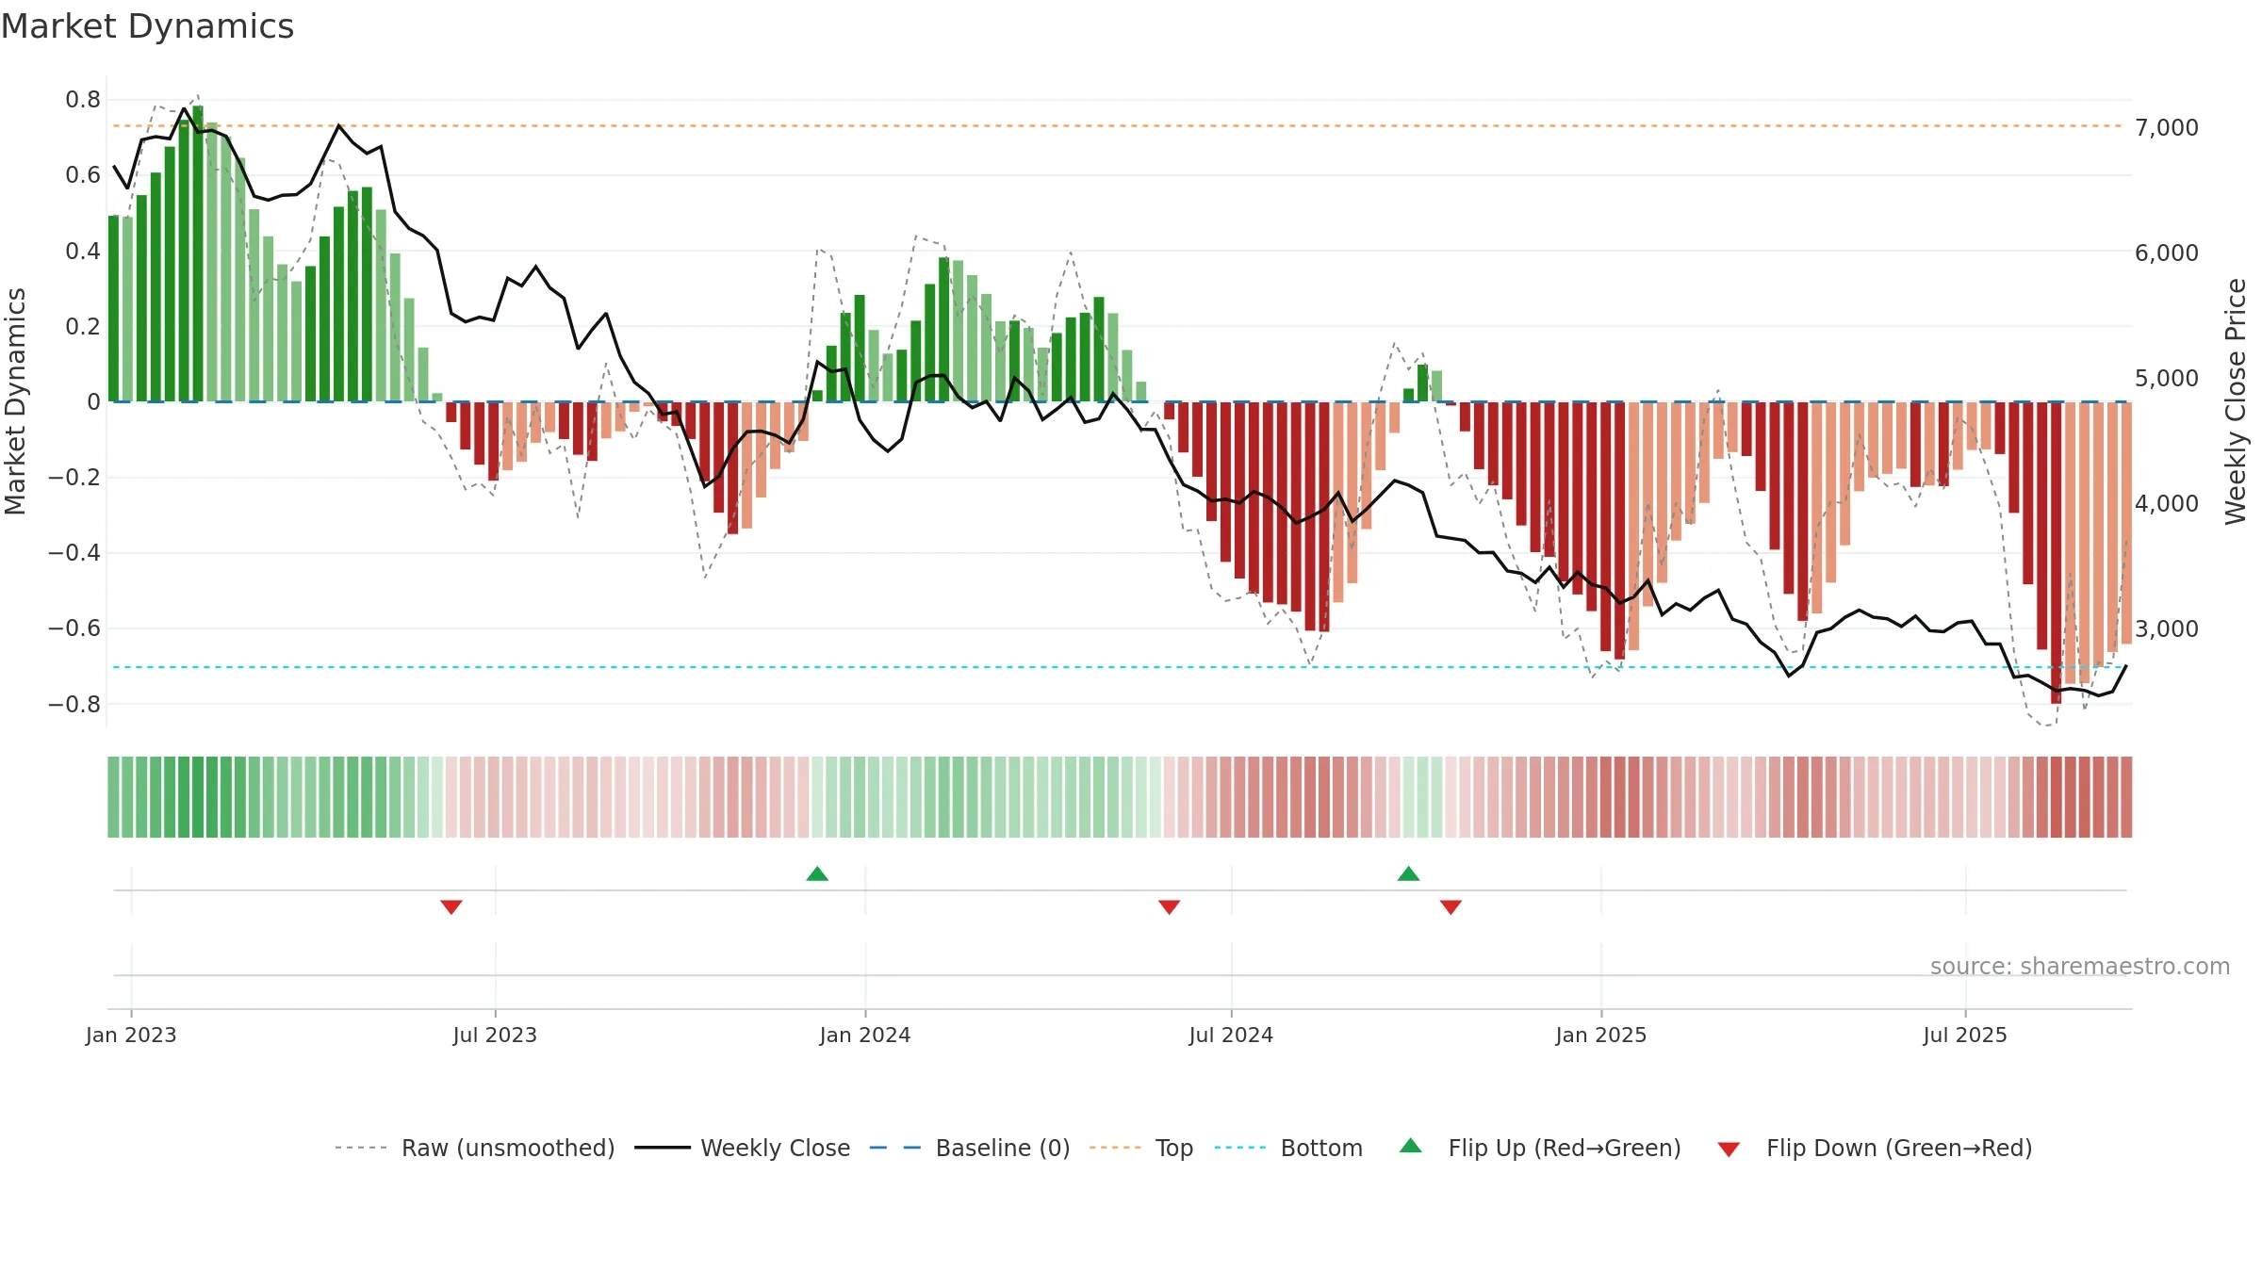The height and width of the screenshot is (1272, 2262).
Task: Click the deepest dark red bar near −0.8
Action: pyautogui.click(x=2056, y=553)
